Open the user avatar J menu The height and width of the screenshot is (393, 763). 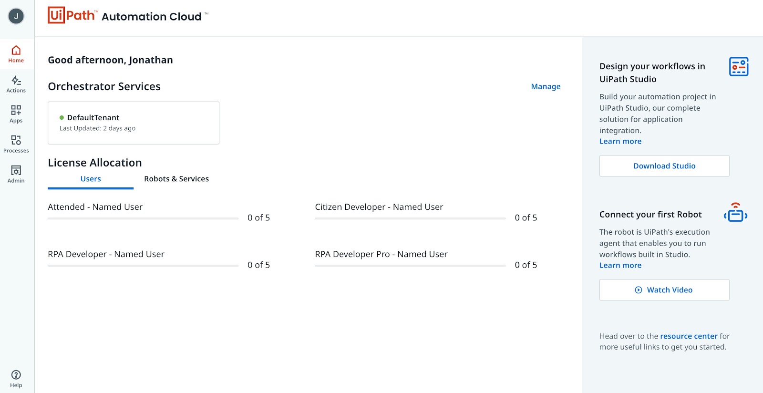16,16
